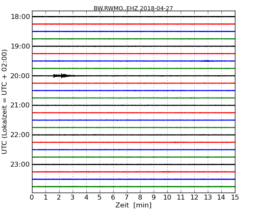Image resolution: width=267 pixels, height=214 pixels.
Task: Click x-axis tick label 15
Action: pyautogui.click(x=235, y=198)
